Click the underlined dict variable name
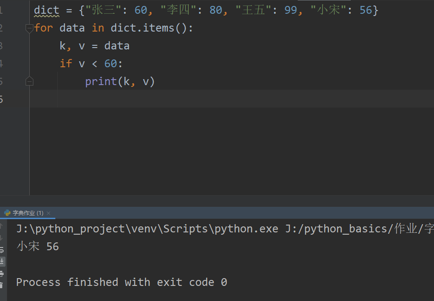 coord(47,10)
